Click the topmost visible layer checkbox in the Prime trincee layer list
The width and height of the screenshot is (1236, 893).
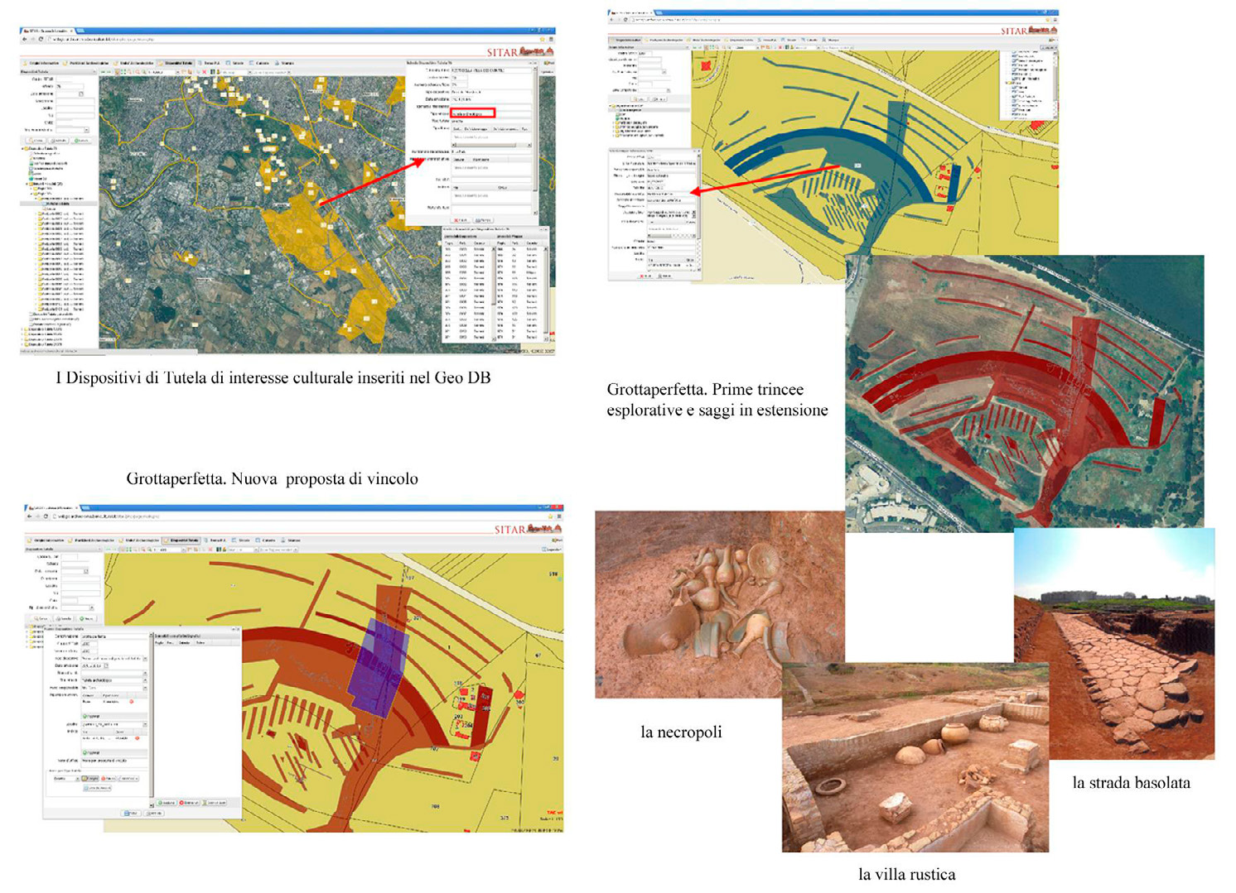point(1014,52)
